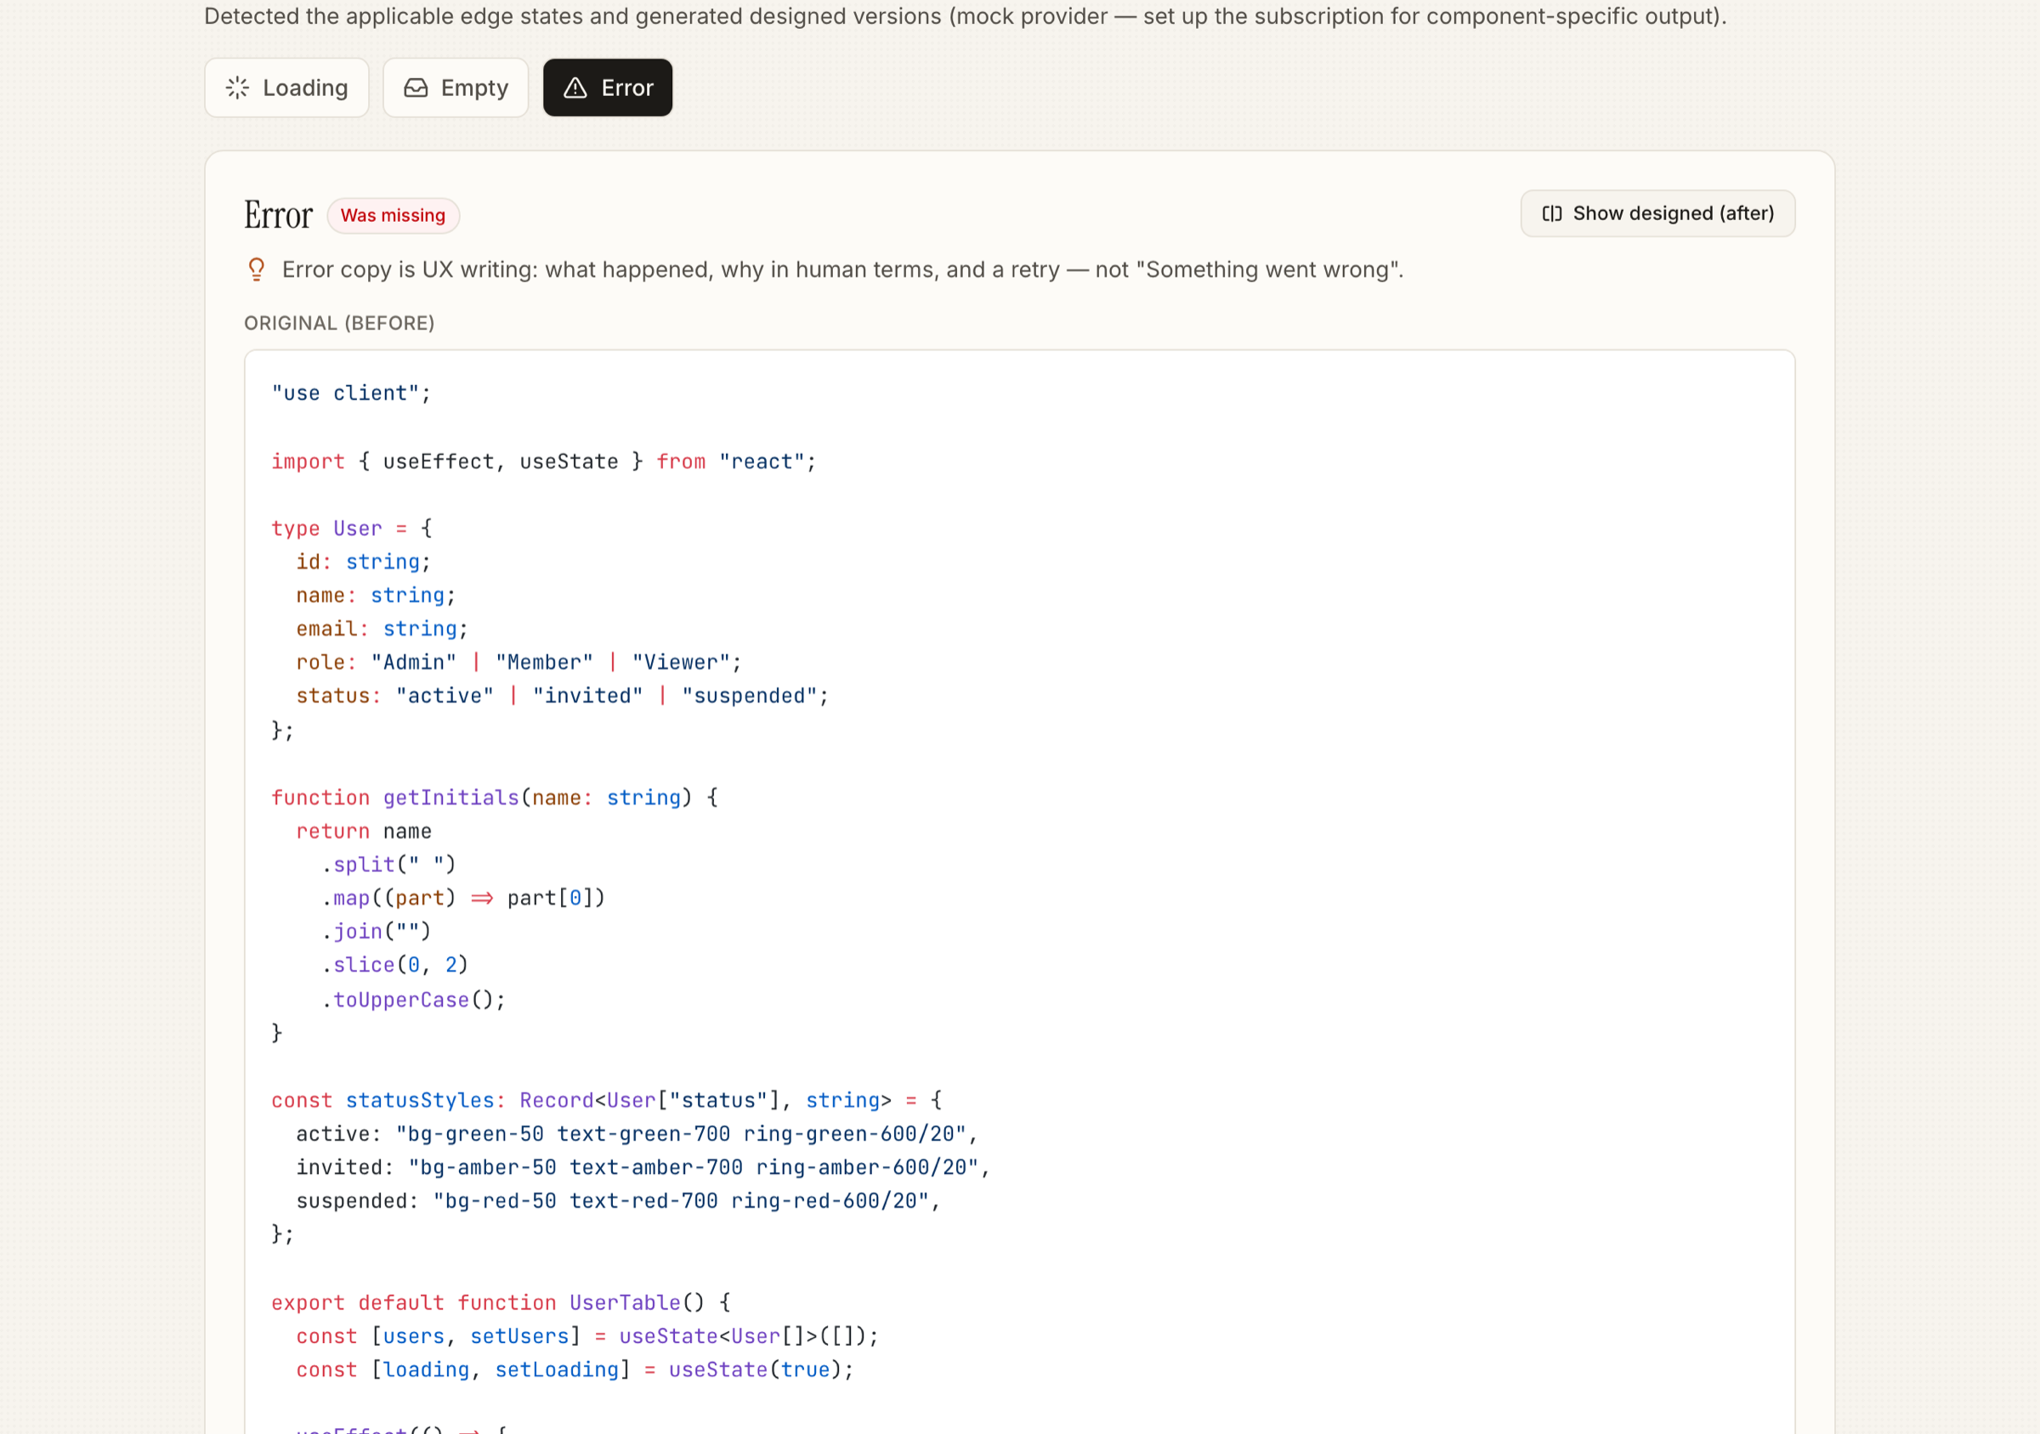
Task: Click the .map((part) => part[0]) line
Action: tap(463, 898)
